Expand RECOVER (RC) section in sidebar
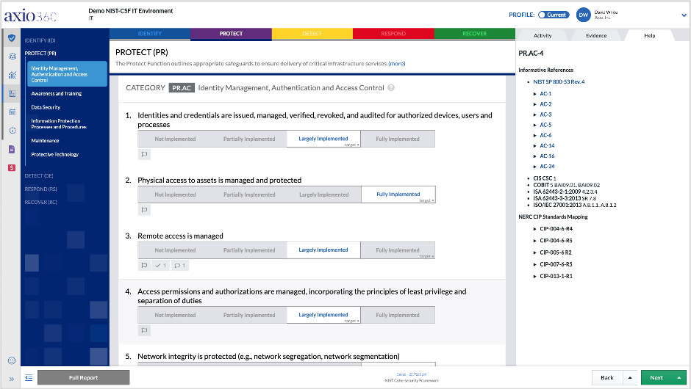This screenshot has height=389, width=691. [x=40, y=202]
